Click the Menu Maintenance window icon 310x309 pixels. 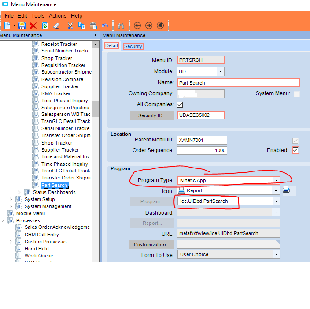pyautogui.click(x=5, y=4)
